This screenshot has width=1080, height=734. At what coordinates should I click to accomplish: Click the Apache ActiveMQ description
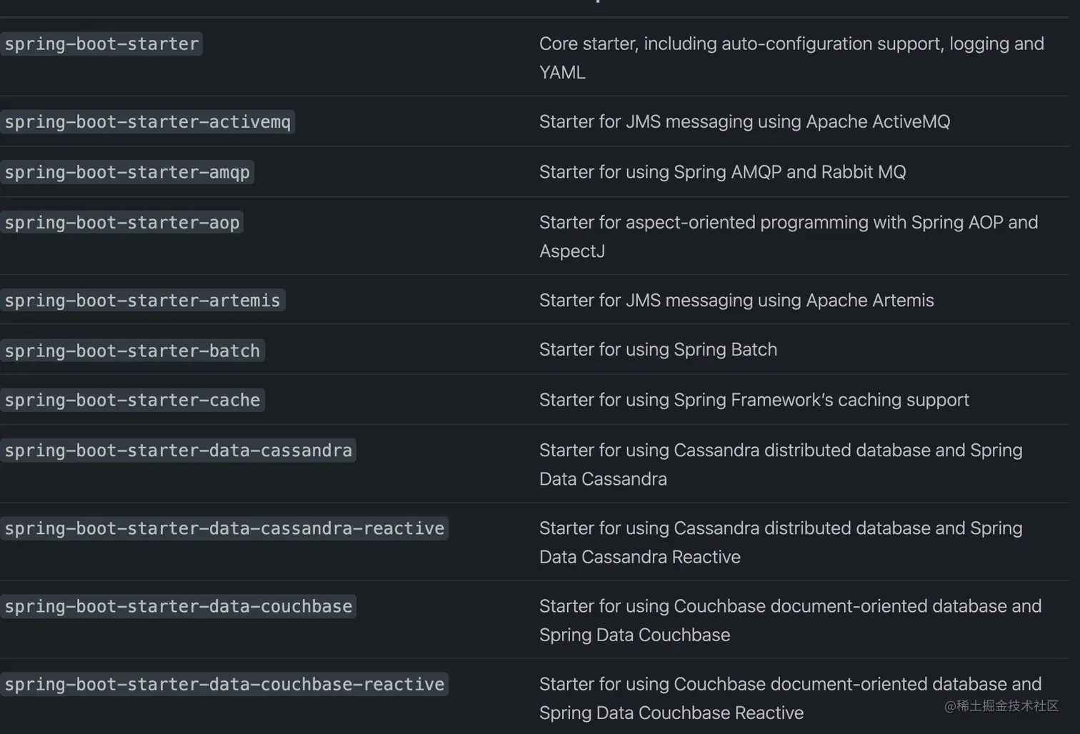point(744,122)
